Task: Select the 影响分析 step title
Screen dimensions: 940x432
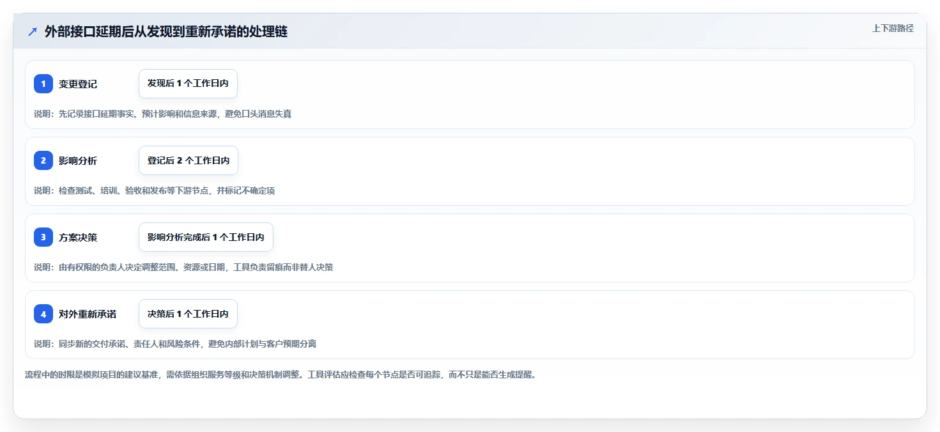Action: click(78, 160)
